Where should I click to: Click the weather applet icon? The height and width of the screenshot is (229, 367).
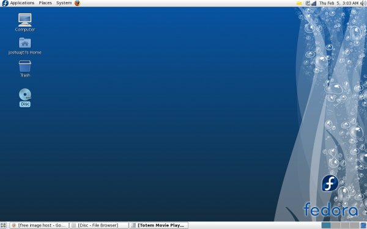coord(308,3)
